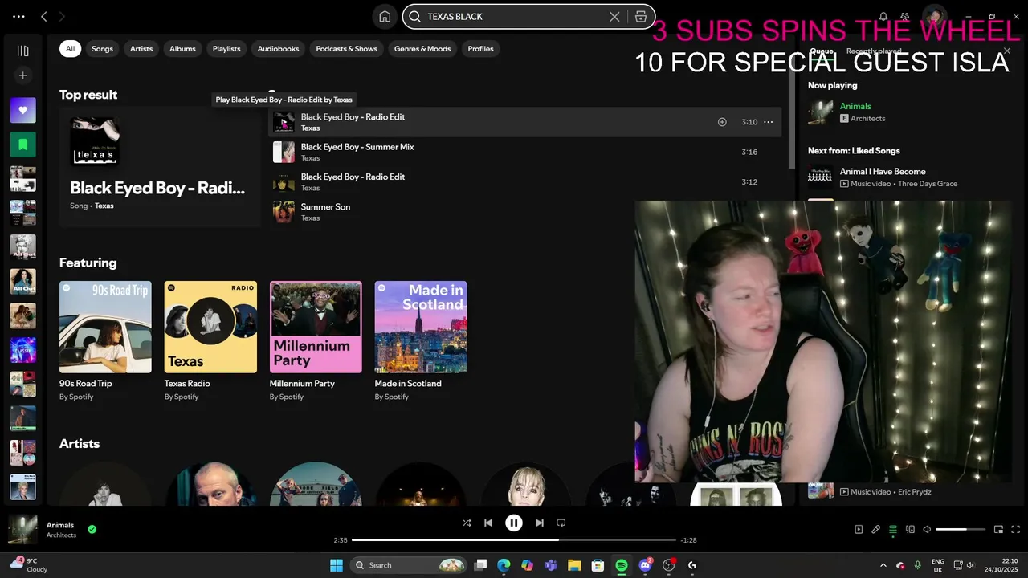Create a playlist with the plus icon
This screenshot has height=578, width=1028.
click(x=22, y=75)
